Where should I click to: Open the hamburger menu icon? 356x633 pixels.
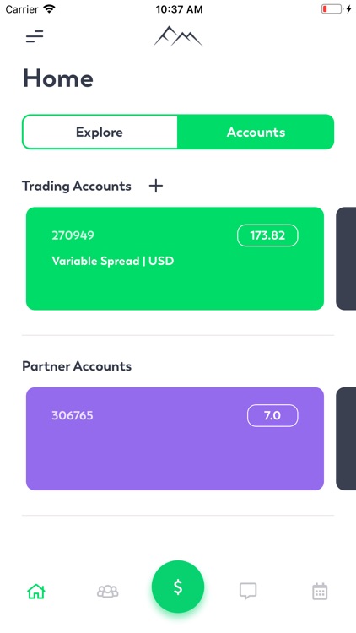point(35,36)
